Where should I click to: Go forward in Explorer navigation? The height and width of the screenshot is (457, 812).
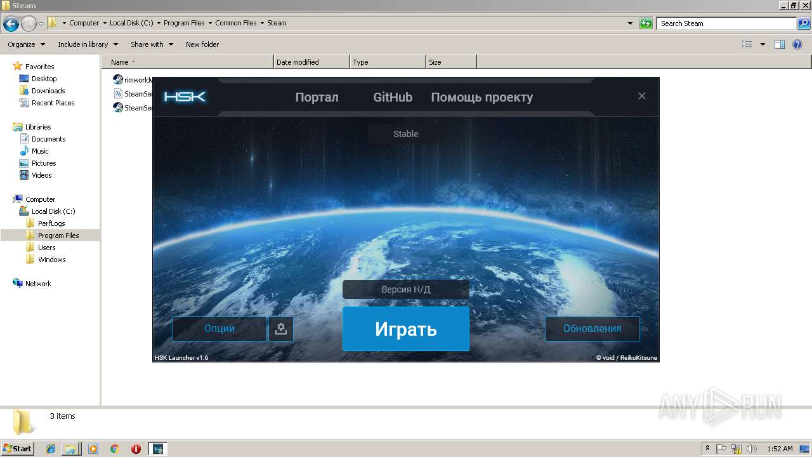pyautogui.click(x=29, y=24)
